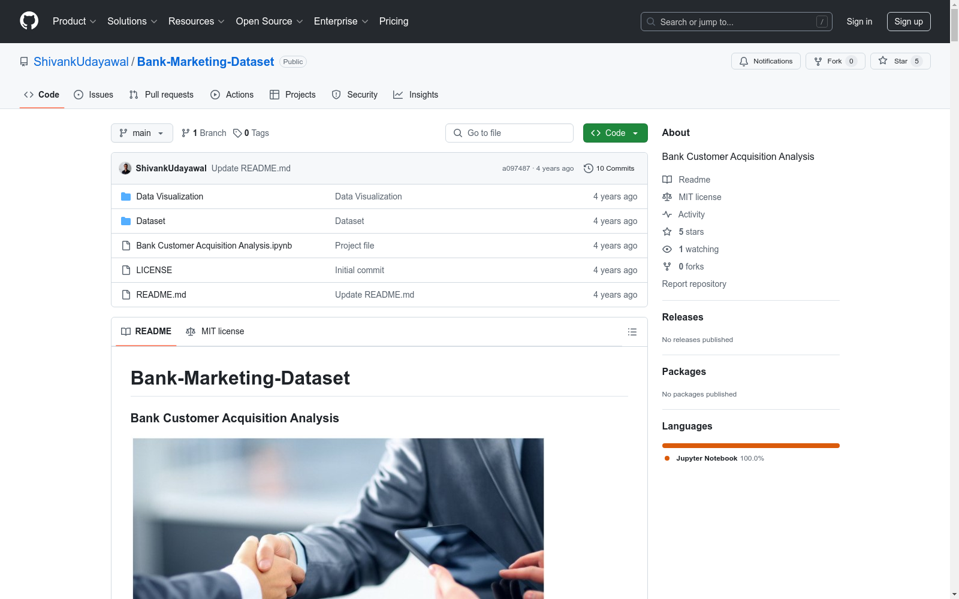Click the fork icon in Fork button
This screenshot has width=959, height=599.
[x=818, y=61]
